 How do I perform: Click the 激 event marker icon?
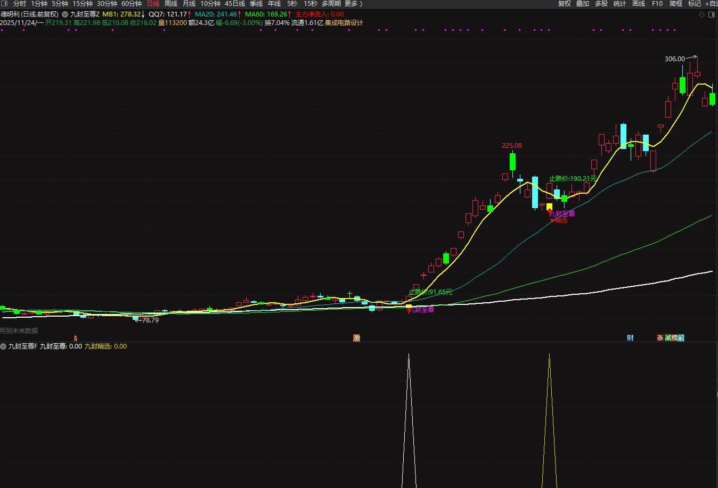[x=356, y=338]
